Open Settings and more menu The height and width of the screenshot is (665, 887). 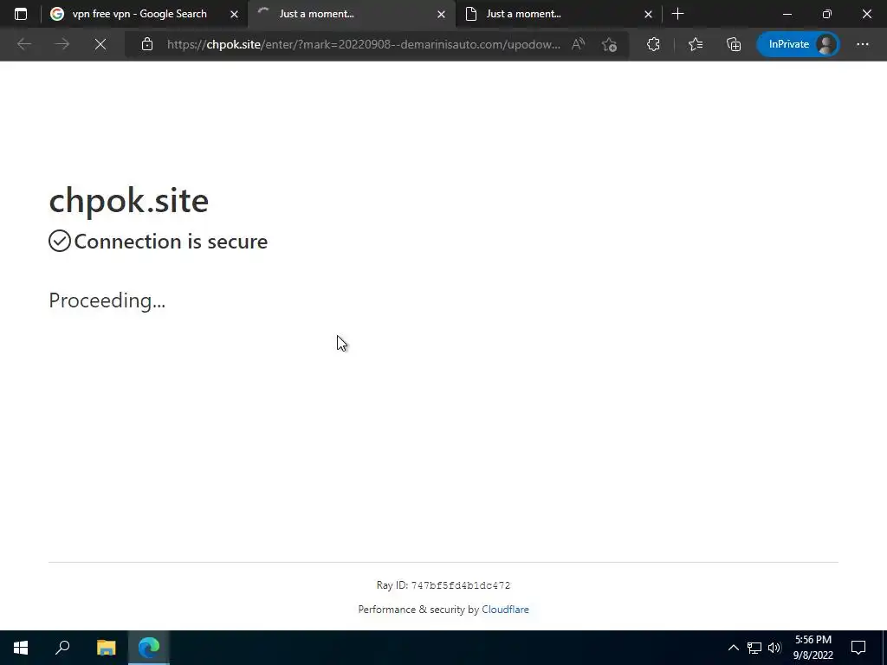862,44
